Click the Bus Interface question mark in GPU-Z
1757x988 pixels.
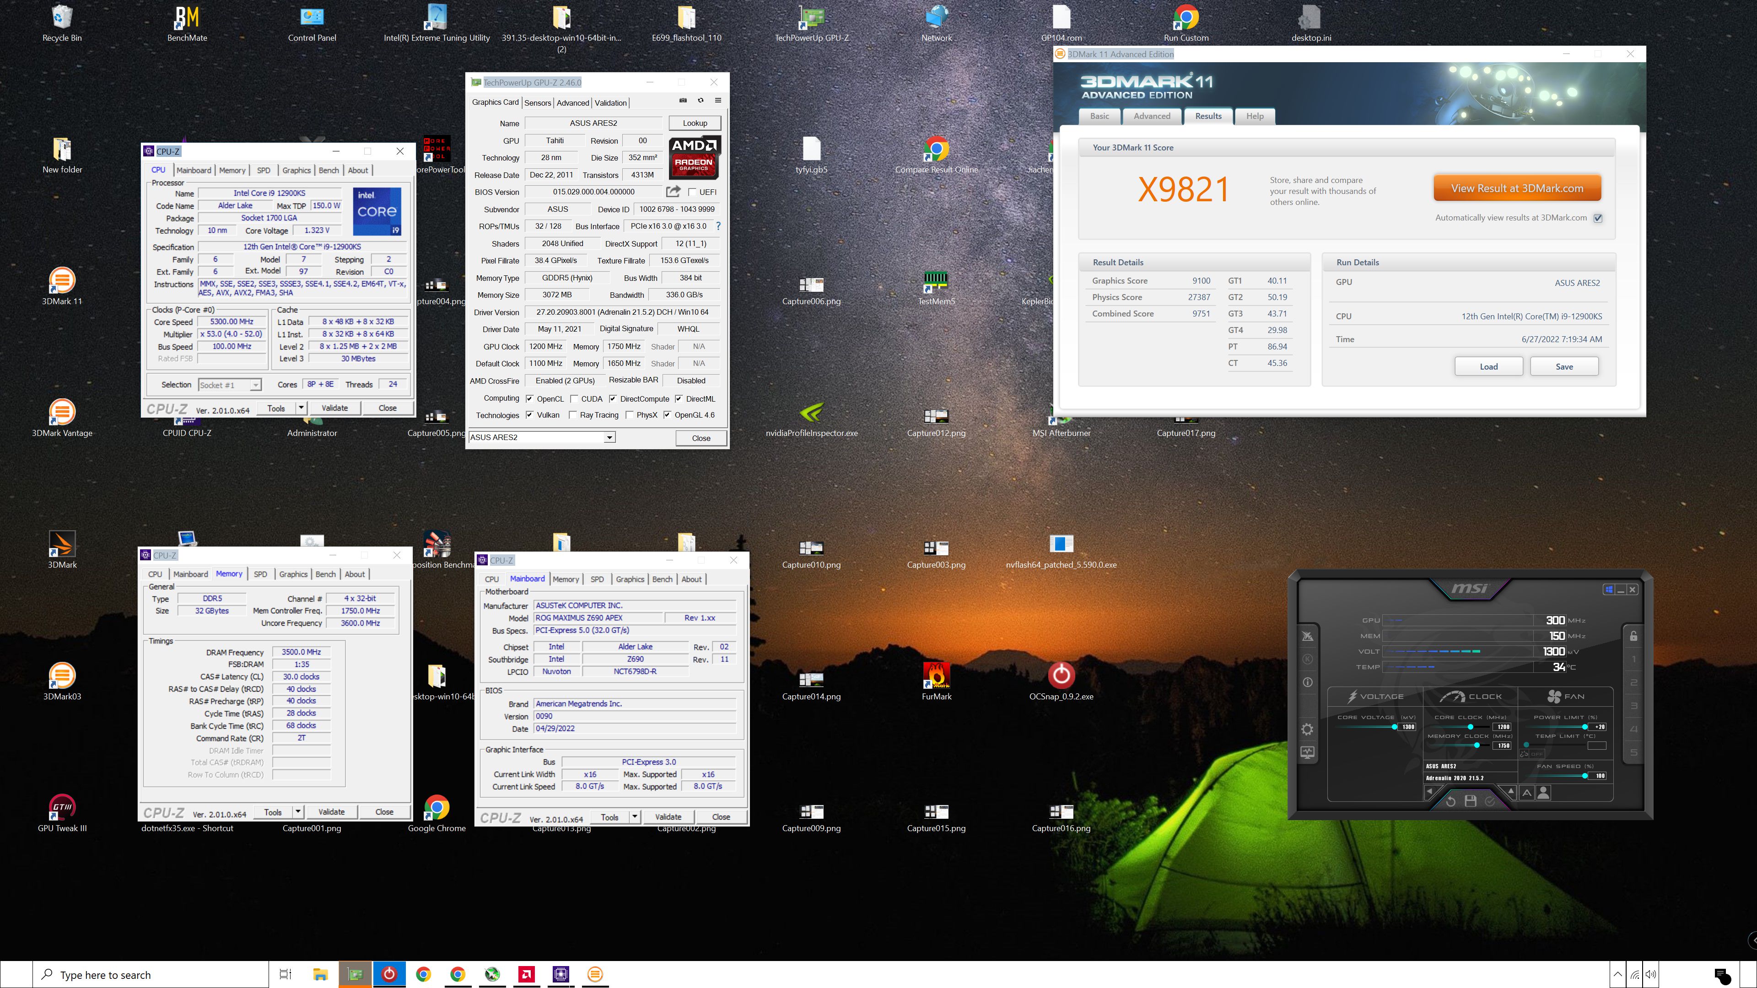(x=718, y=226)
